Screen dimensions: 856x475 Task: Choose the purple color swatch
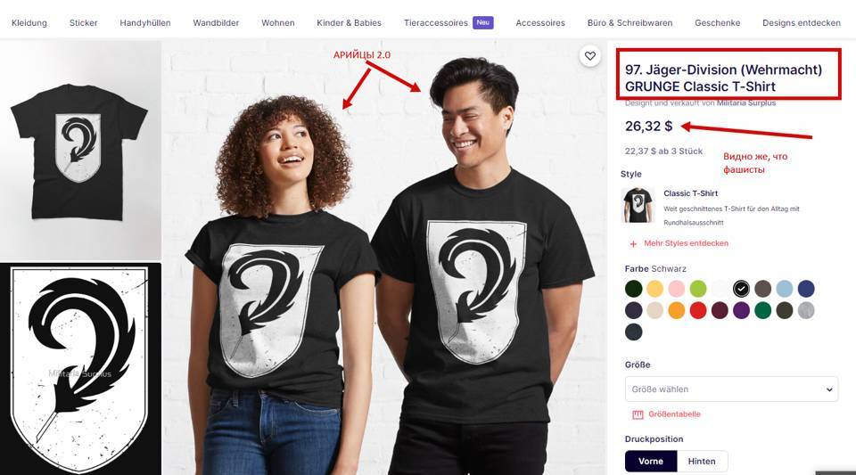point(741,310)
